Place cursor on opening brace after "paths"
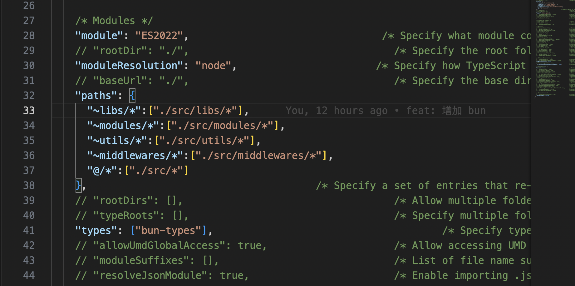The image size is (575, 286). [132, 96]
